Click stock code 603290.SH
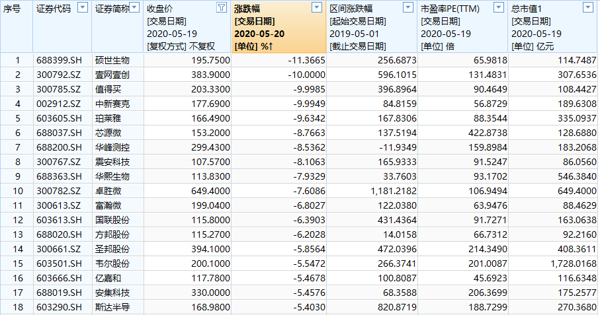This screenshot has height=315, width=600. 60,307
